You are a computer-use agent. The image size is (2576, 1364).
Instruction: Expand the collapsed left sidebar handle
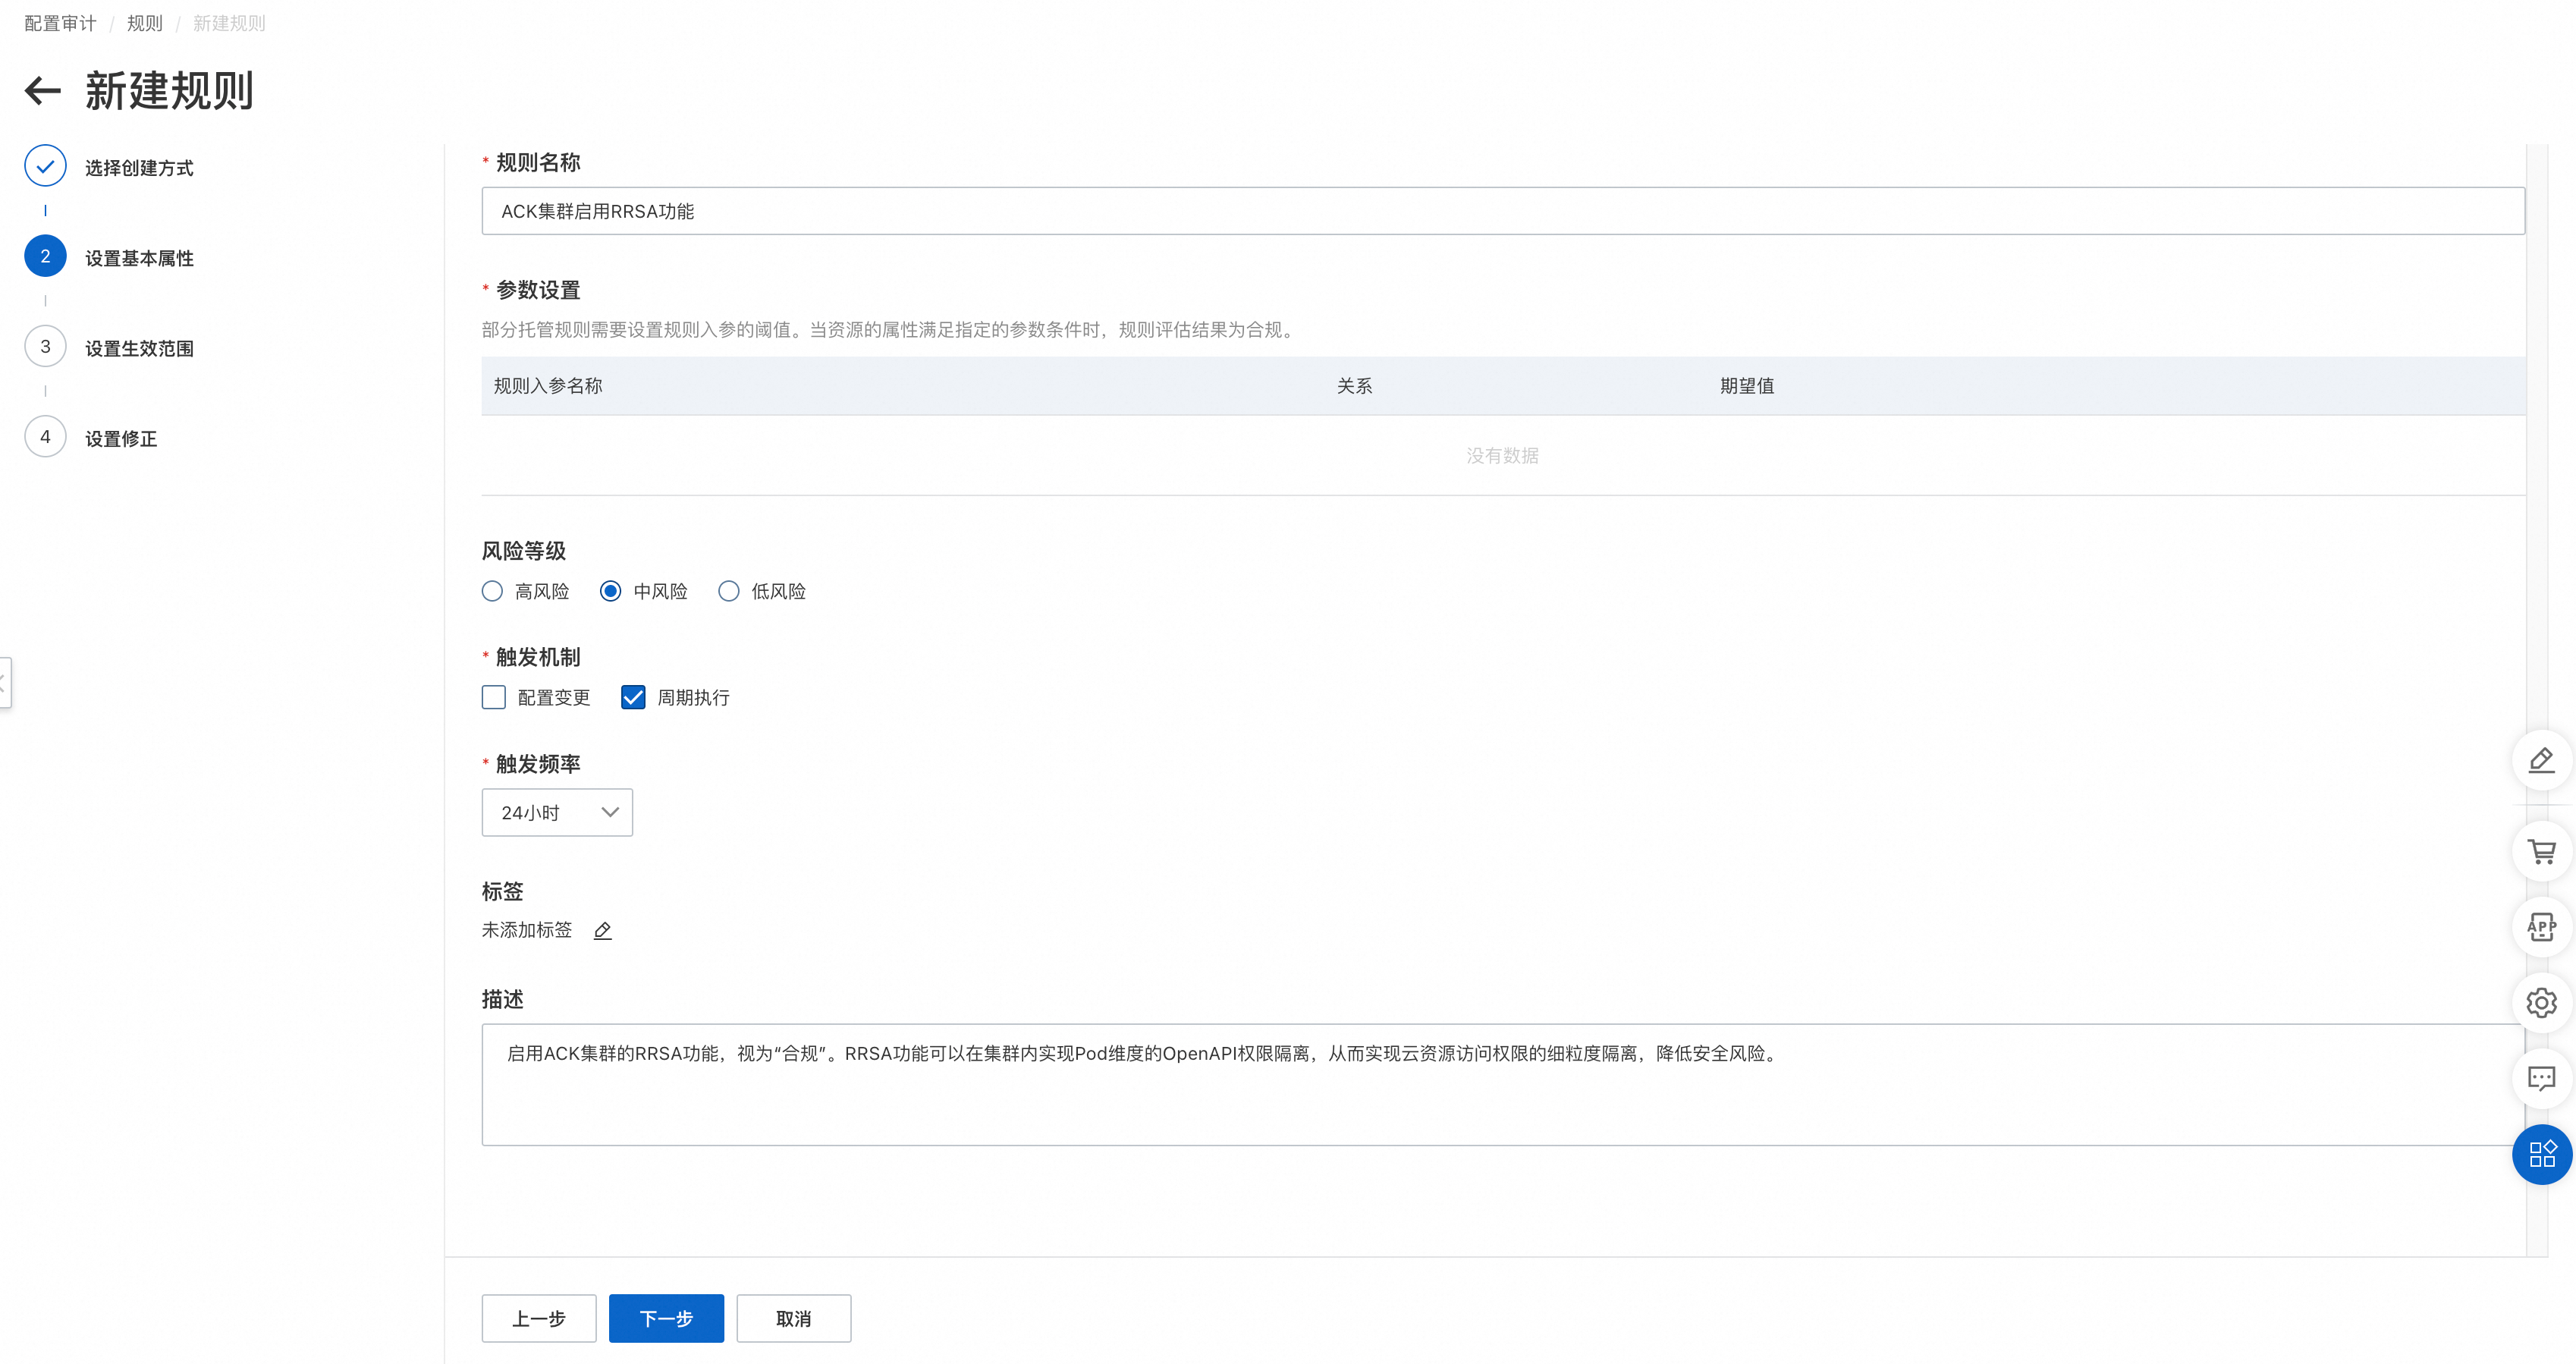5,683
